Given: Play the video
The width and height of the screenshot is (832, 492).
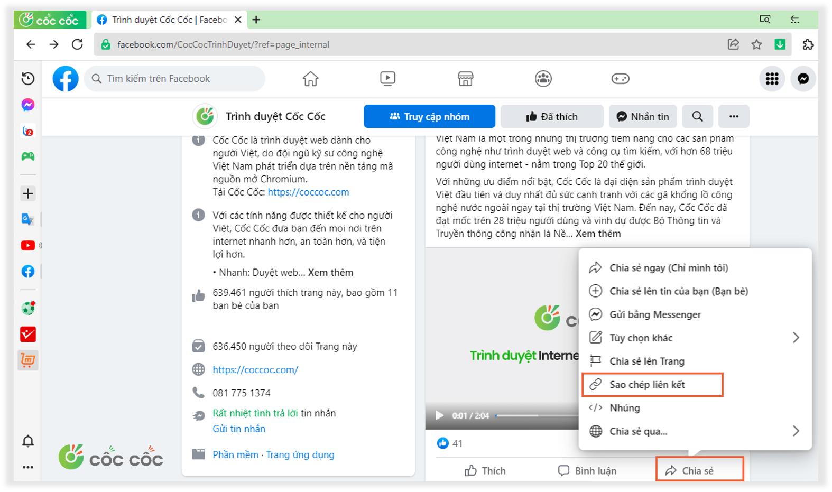Looking at the screenshot, I should click(439, 415).
